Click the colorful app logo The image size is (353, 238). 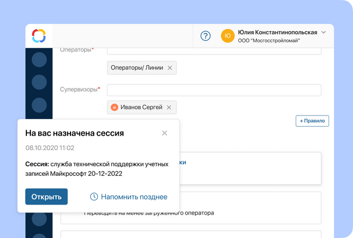click(x=39, y=36)
